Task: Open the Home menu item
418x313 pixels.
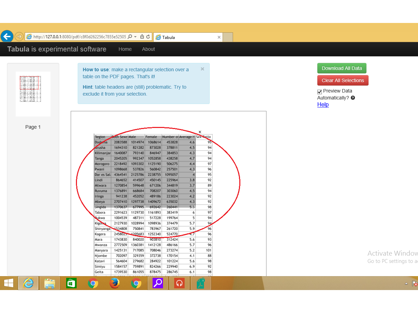Action: pyautogui.click(x=125, y=49)
